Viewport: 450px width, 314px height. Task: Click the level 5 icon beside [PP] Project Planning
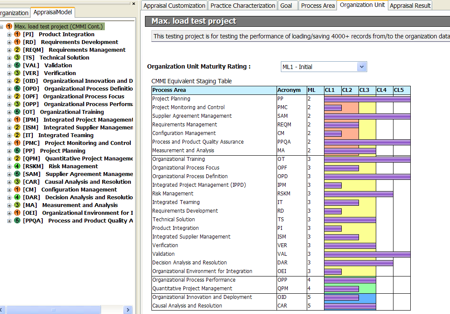point(17,151)
